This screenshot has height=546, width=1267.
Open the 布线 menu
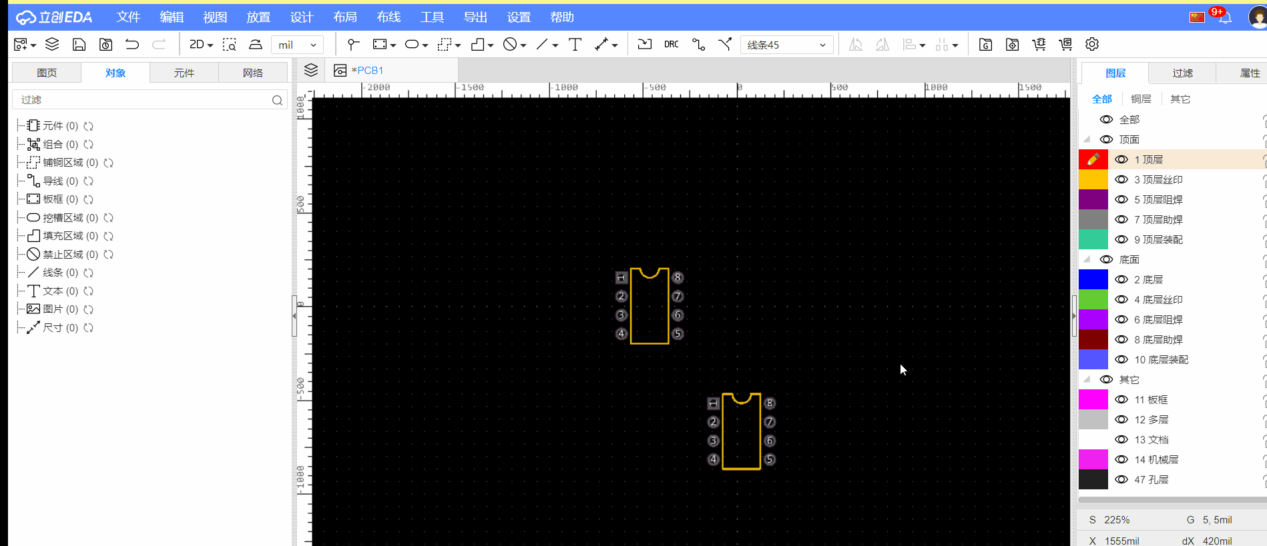389,17
